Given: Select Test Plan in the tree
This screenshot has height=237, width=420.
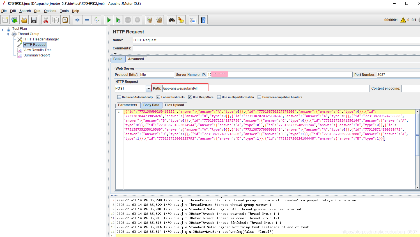Looking at the screenshot, I should point(20,29).
